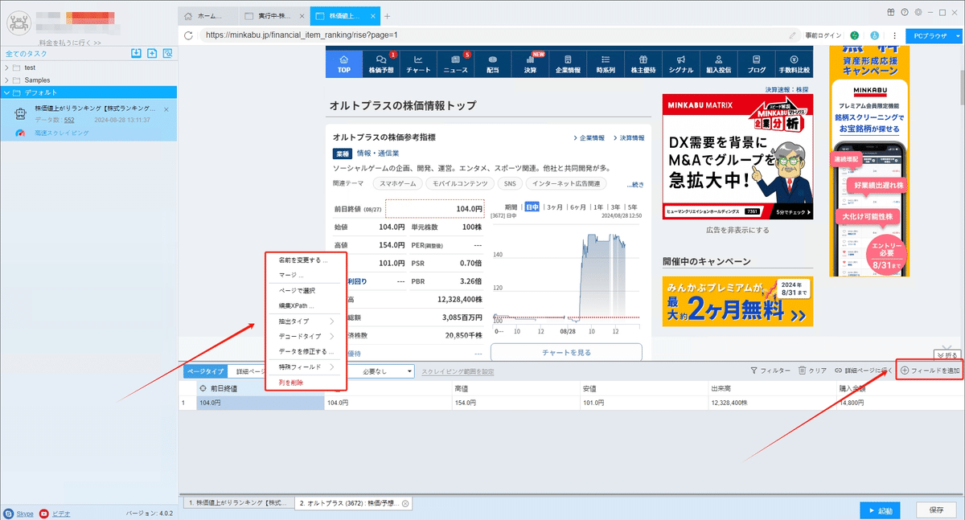Close the オルトプラス (3672) bottom tab

(405, 503)
